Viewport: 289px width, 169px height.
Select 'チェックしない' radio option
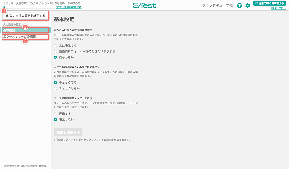point(55,88)
